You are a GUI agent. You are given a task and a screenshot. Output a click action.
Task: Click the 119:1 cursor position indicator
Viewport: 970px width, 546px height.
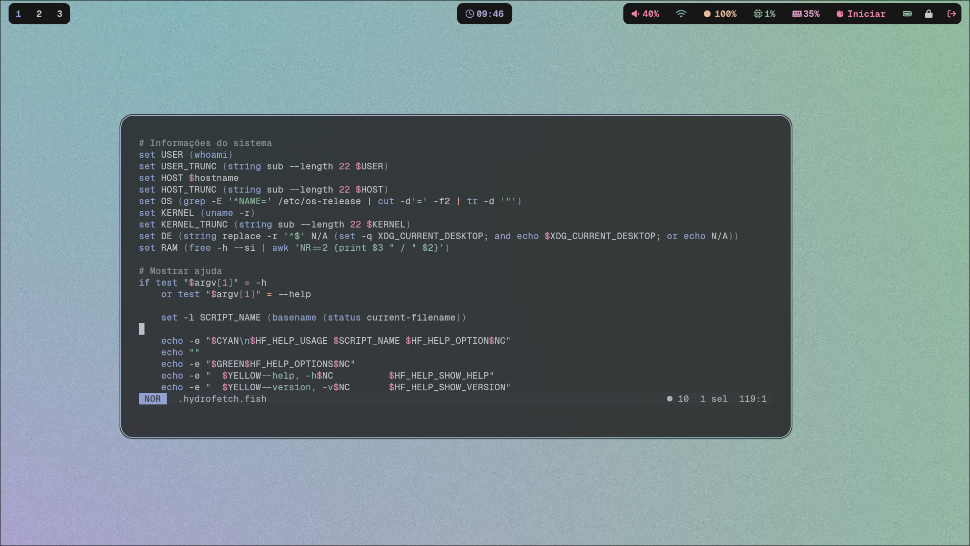point(752,399)
